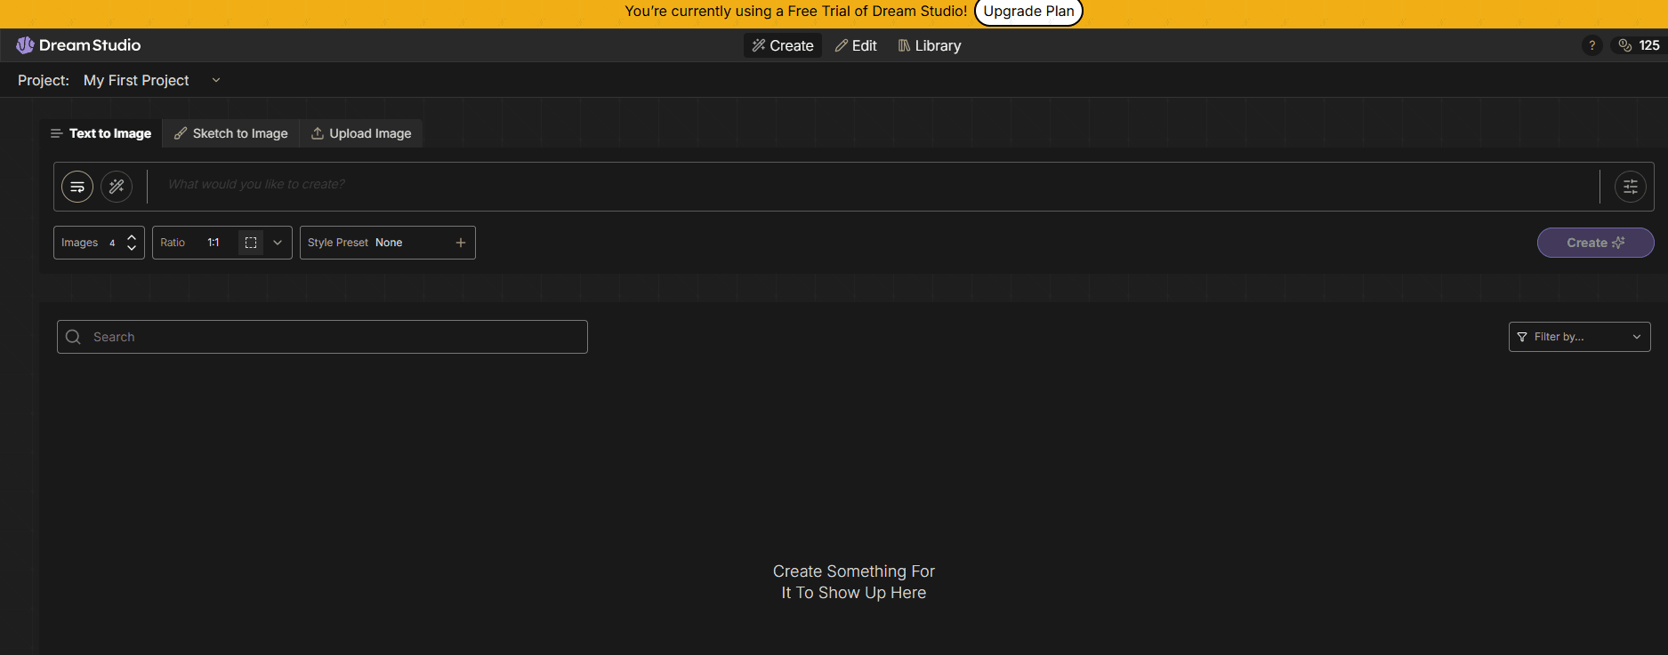This screenshot has width=1668, height=655.
Task: Increase the Images count with up arrow
Action: point(132,236)
